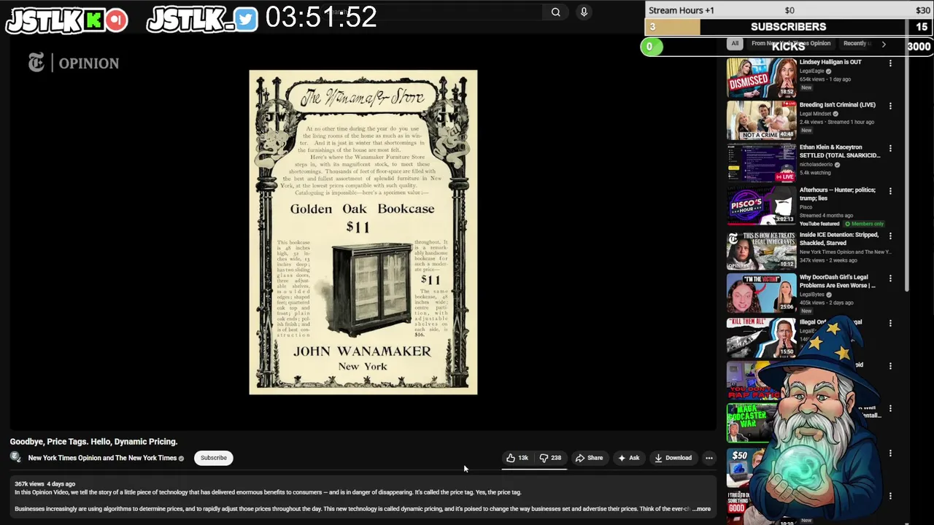
Task: Open options menu for Lindsey Halligan video
Action: (x=890, y=63)
